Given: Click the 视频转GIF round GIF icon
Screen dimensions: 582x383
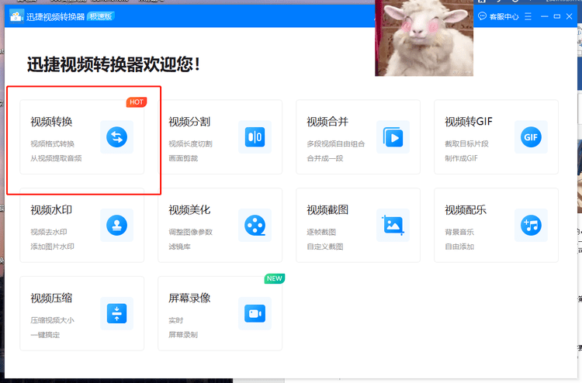Looking at the screenshot, I should coord(531,137).
